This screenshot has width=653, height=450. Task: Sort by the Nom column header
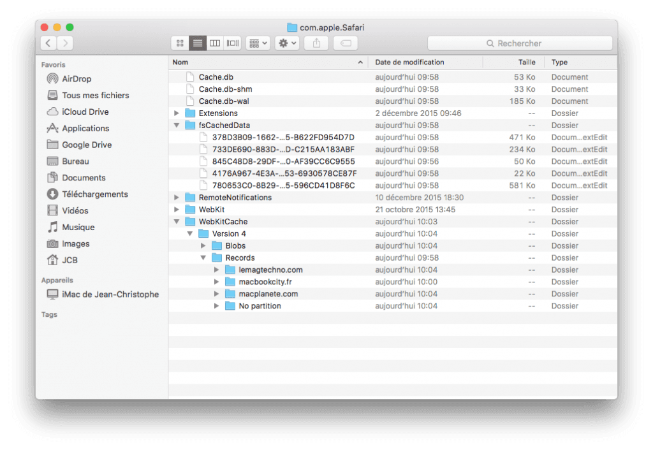268,62
